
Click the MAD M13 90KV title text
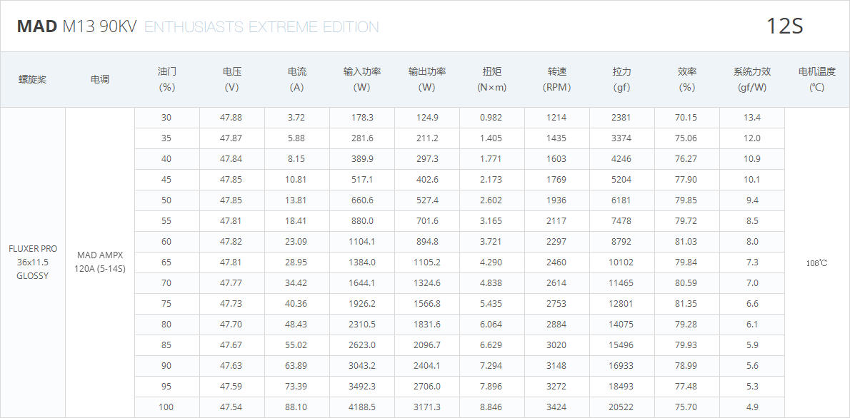click(x=77, y=26)
